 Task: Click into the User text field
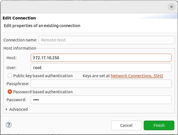pyautogui.click(x=101, y=68)
